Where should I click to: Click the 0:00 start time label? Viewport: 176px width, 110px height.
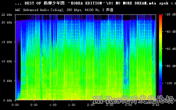point(15,105)
